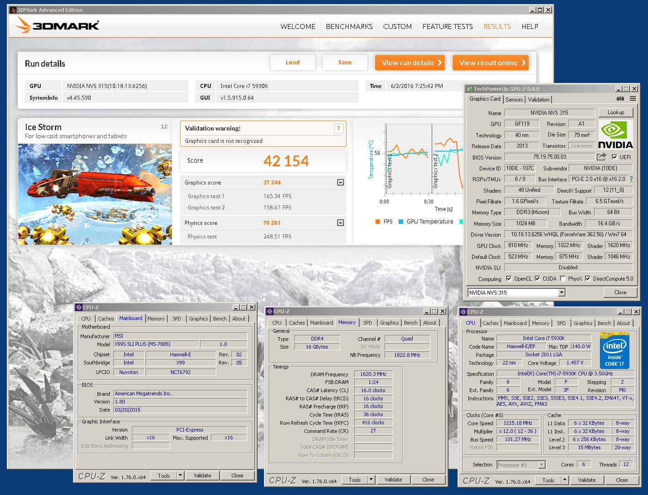
Task: Toggle the PhysX checkbox
Action: [x=563, y=278]
